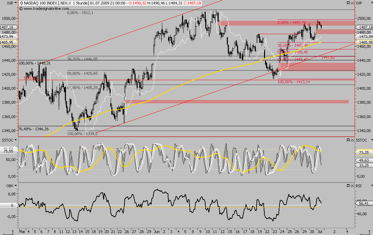Click the red 38,20% - 1465,44 retracement label
373x235 pixels.
[x=293, y=45]
